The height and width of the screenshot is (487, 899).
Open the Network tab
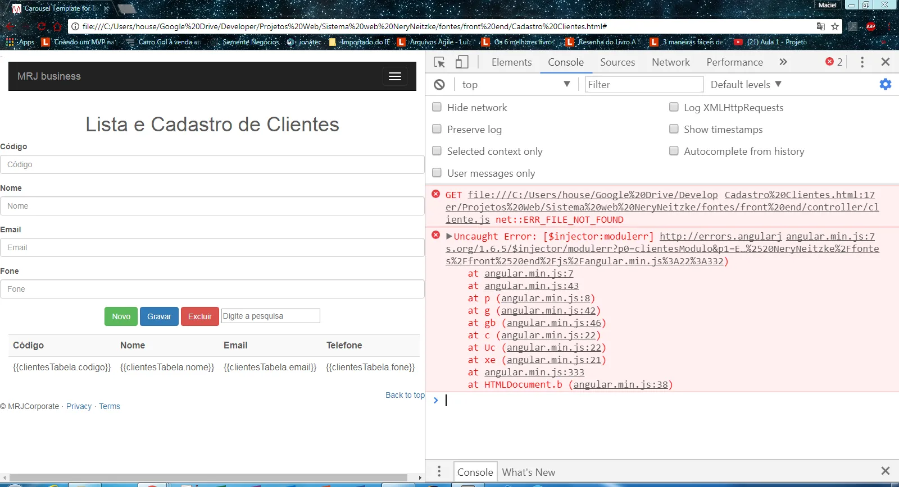click(x=671, y=62)
